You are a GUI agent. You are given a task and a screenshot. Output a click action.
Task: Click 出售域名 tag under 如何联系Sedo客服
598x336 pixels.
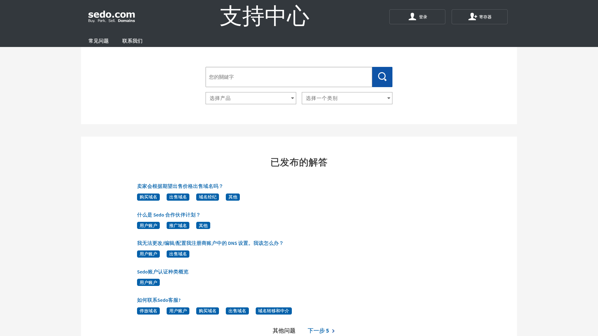pyautogui.click(x=237, y=311)
